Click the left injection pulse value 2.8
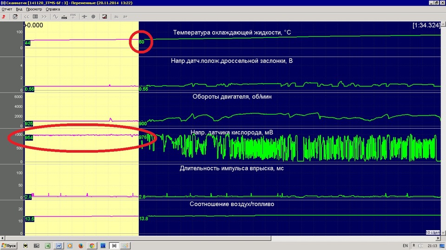Image resolution: width=446 pixels, height=250 pixels. [28, 197]
